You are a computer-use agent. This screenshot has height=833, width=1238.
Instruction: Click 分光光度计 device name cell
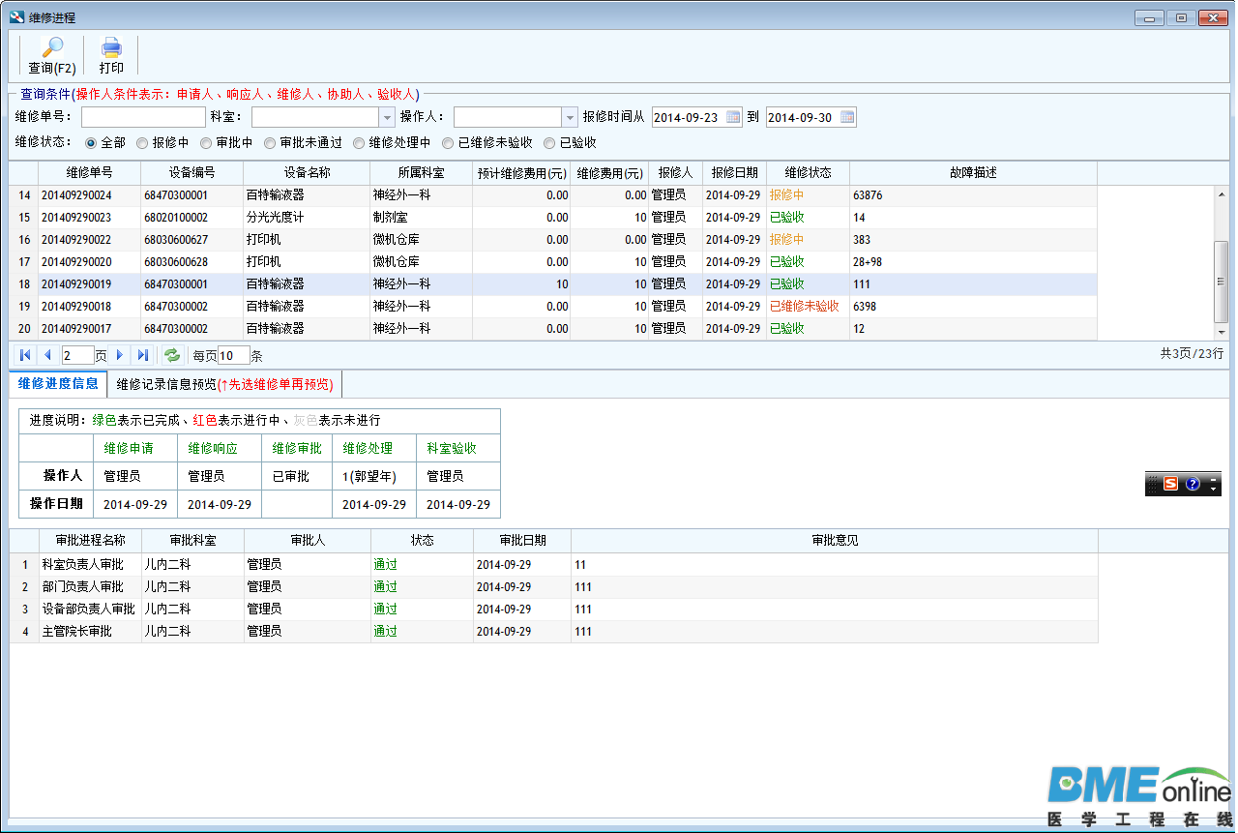[307, 218]
